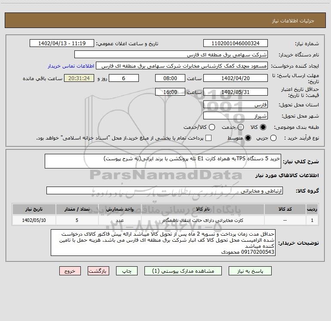This screenshot has width=331, height=321.
Task: Select the کالا radio button
Action: click(263, 127)
